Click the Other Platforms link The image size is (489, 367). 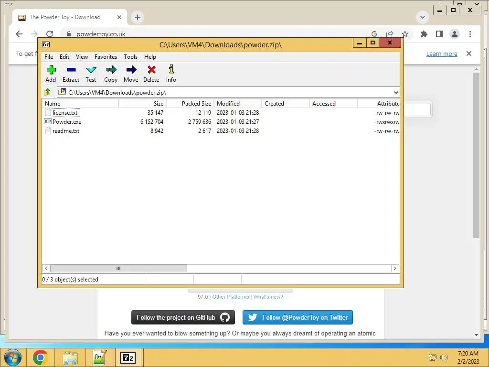tap(231, 297)
